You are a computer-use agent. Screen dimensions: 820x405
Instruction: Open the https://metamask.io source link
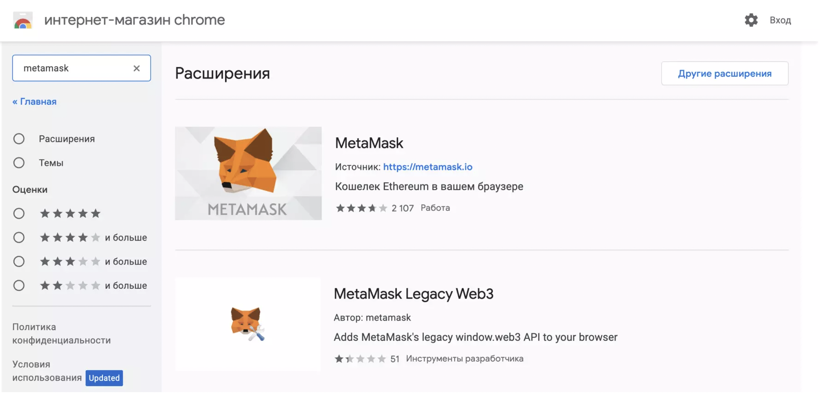[427, 167]
